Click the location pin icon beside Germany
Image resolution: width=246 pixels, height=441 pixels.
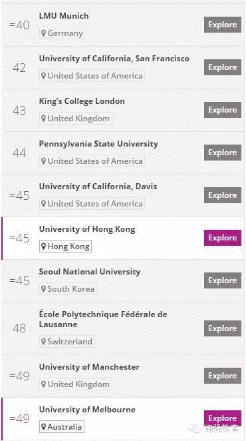click(x=43, y=33)
